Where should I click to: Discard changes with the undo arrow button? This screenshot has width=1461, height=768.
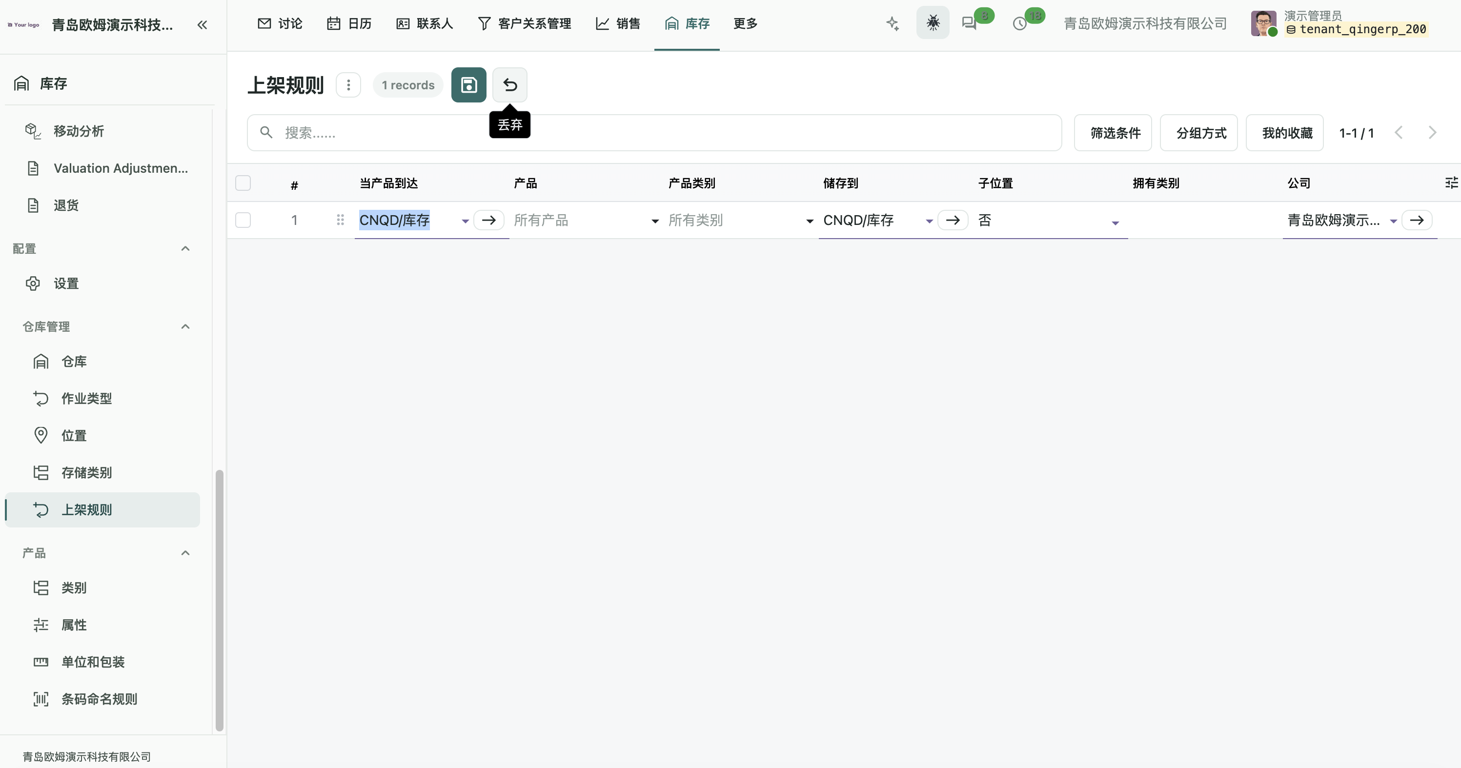510,85
